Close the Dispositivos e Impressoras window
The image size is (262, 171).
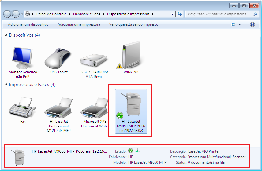[254, 6]
